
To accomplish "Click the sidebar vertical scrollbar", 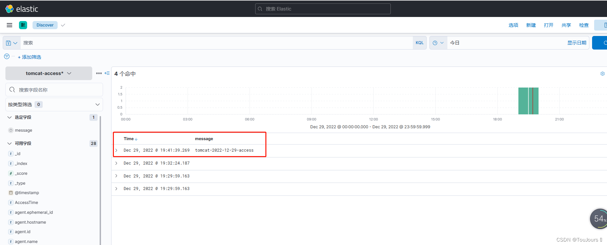I will (x=100, y=180).
